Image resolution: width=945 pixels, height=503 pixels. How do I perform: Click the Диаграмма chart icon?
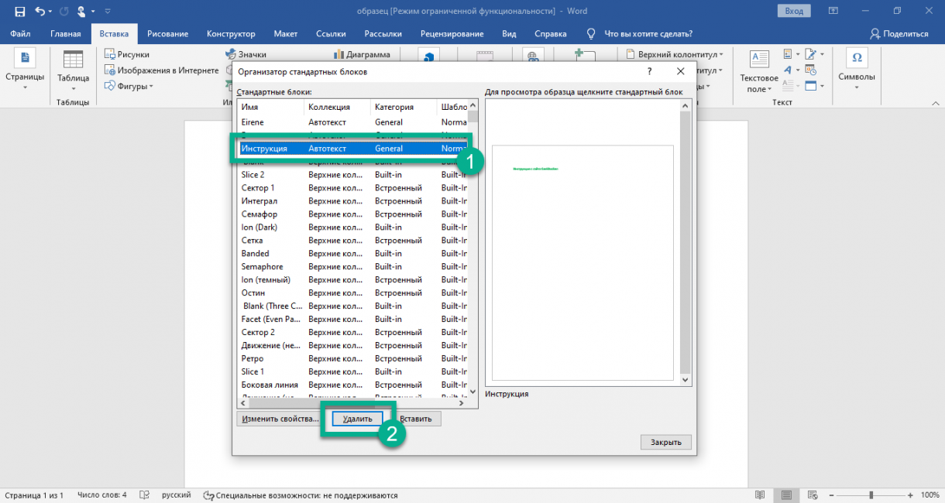coord(339,55)
